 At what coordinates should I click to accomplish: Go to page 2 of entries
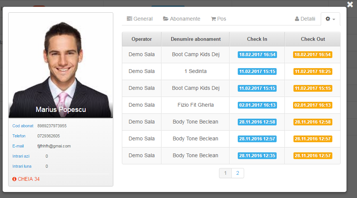(x=238, y=173)
